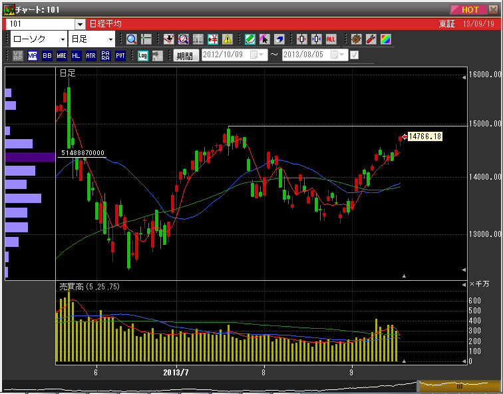
Task: Toggle the BB Bollinger Bands indicator
Action: (47, 56)
